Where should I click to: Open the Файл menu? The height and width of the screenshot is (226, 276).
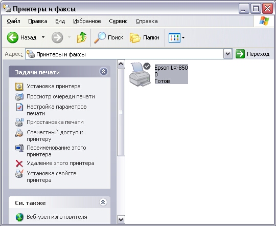tap(13, 21)
